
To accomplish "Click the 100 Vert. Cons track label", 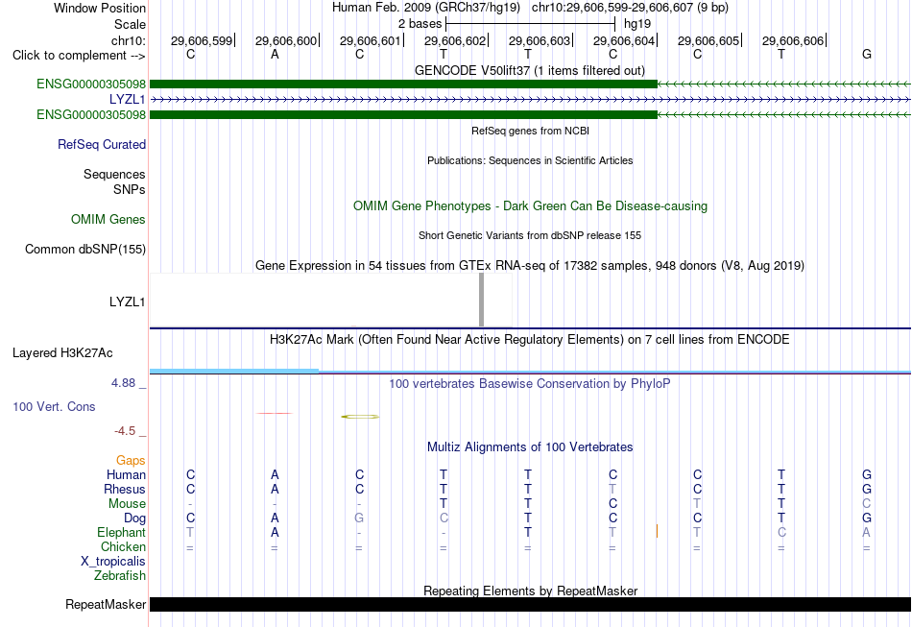I will tap(54, 406).
